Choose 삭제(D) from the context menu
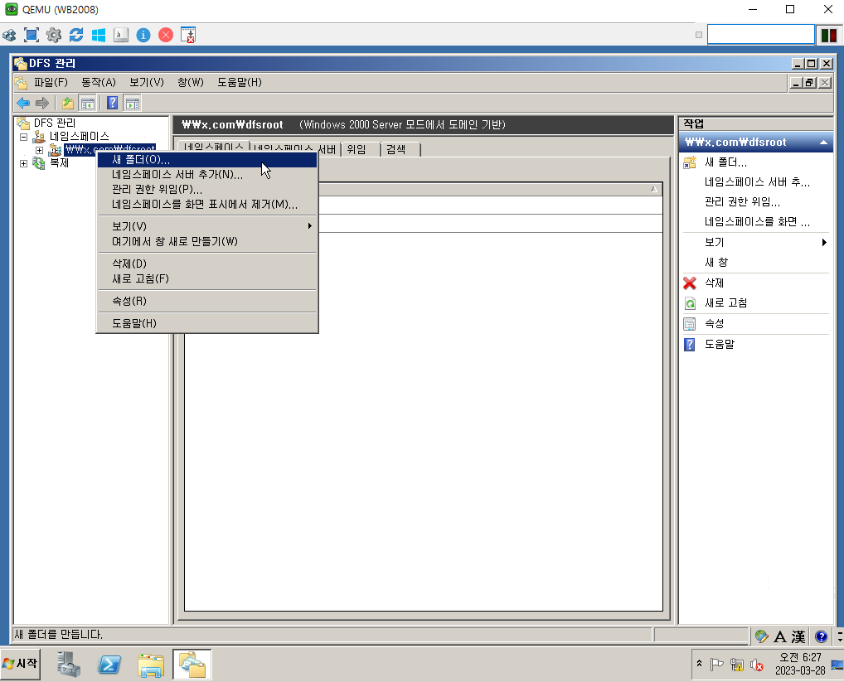 click(x=207, y=264)
